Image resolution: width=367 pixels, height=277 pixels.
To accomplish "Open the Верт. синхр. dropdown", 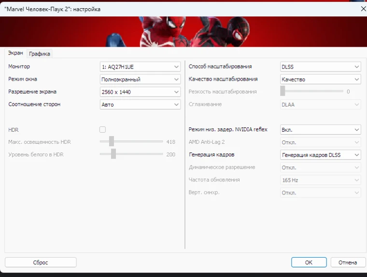I will pos(321,193).
